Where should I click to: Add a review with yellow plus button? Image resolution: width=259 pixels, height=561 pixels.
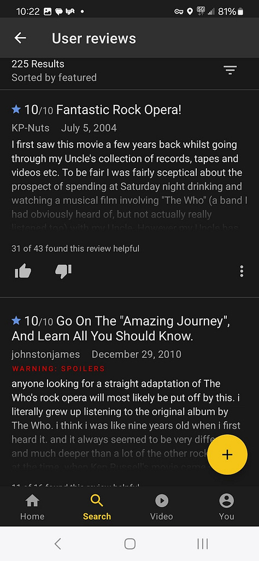click(x=227, y=454)
